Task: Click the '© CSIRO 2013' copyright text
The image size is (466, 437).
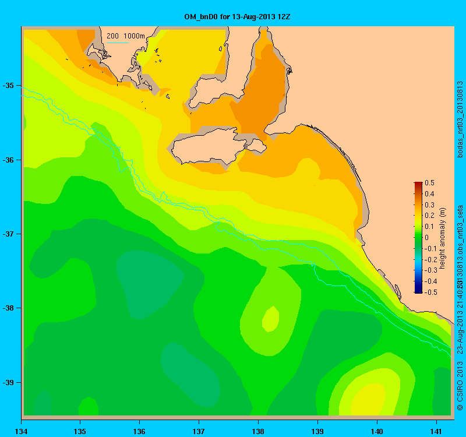Action: pyautogui.click(x=460, y=386)
